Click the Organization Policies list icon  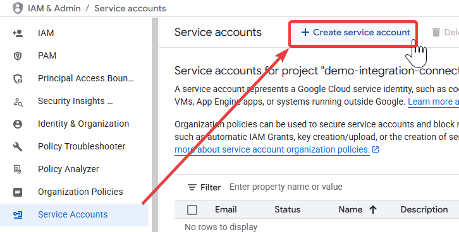18,192
